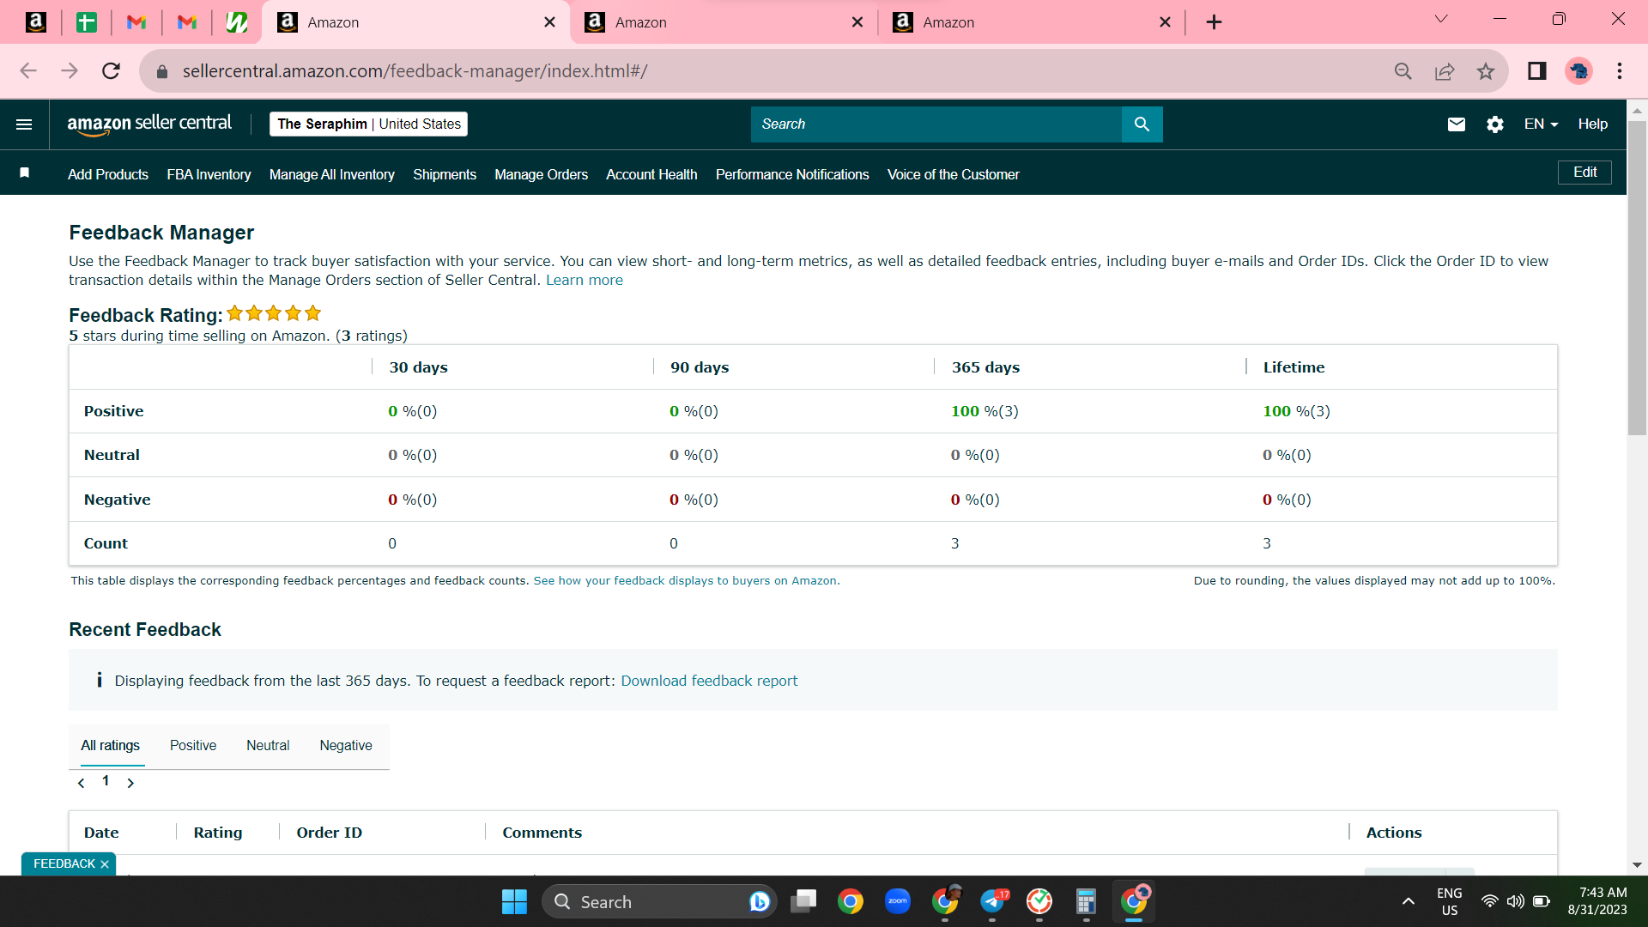
Task: Open Shipments in the navigation bar
Action: pos(445,174)
